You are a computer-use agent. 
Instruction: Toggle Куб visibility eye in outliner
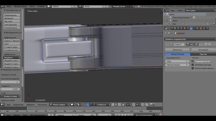pos(208,24)
